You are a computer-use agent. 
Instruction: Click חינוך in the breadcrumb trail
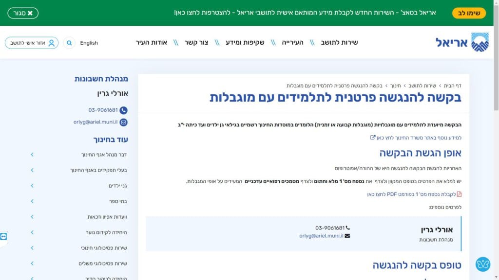coord(395,86)
